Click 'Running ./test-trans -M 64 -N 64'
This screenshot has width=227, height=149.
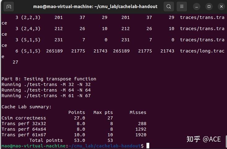point(46,90)
